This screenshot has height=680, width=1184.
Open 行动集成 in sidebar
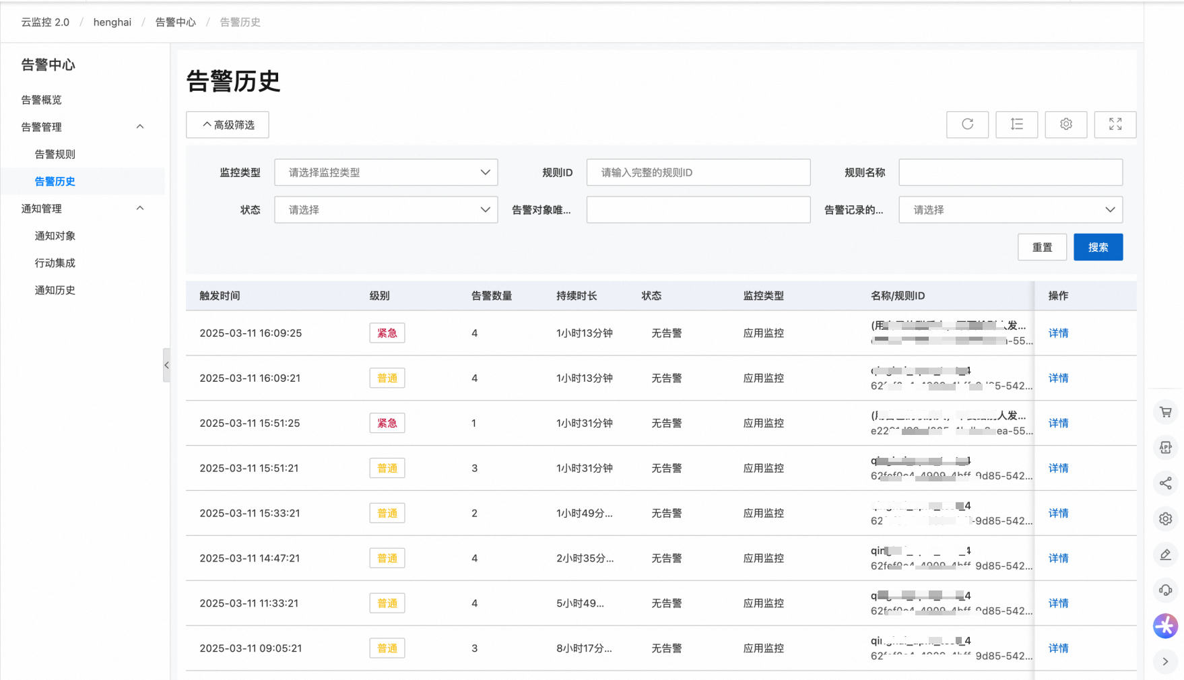[x=55, y=263]
